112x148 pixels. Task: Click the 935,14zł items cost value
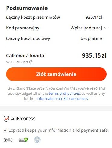coord(94,17)
